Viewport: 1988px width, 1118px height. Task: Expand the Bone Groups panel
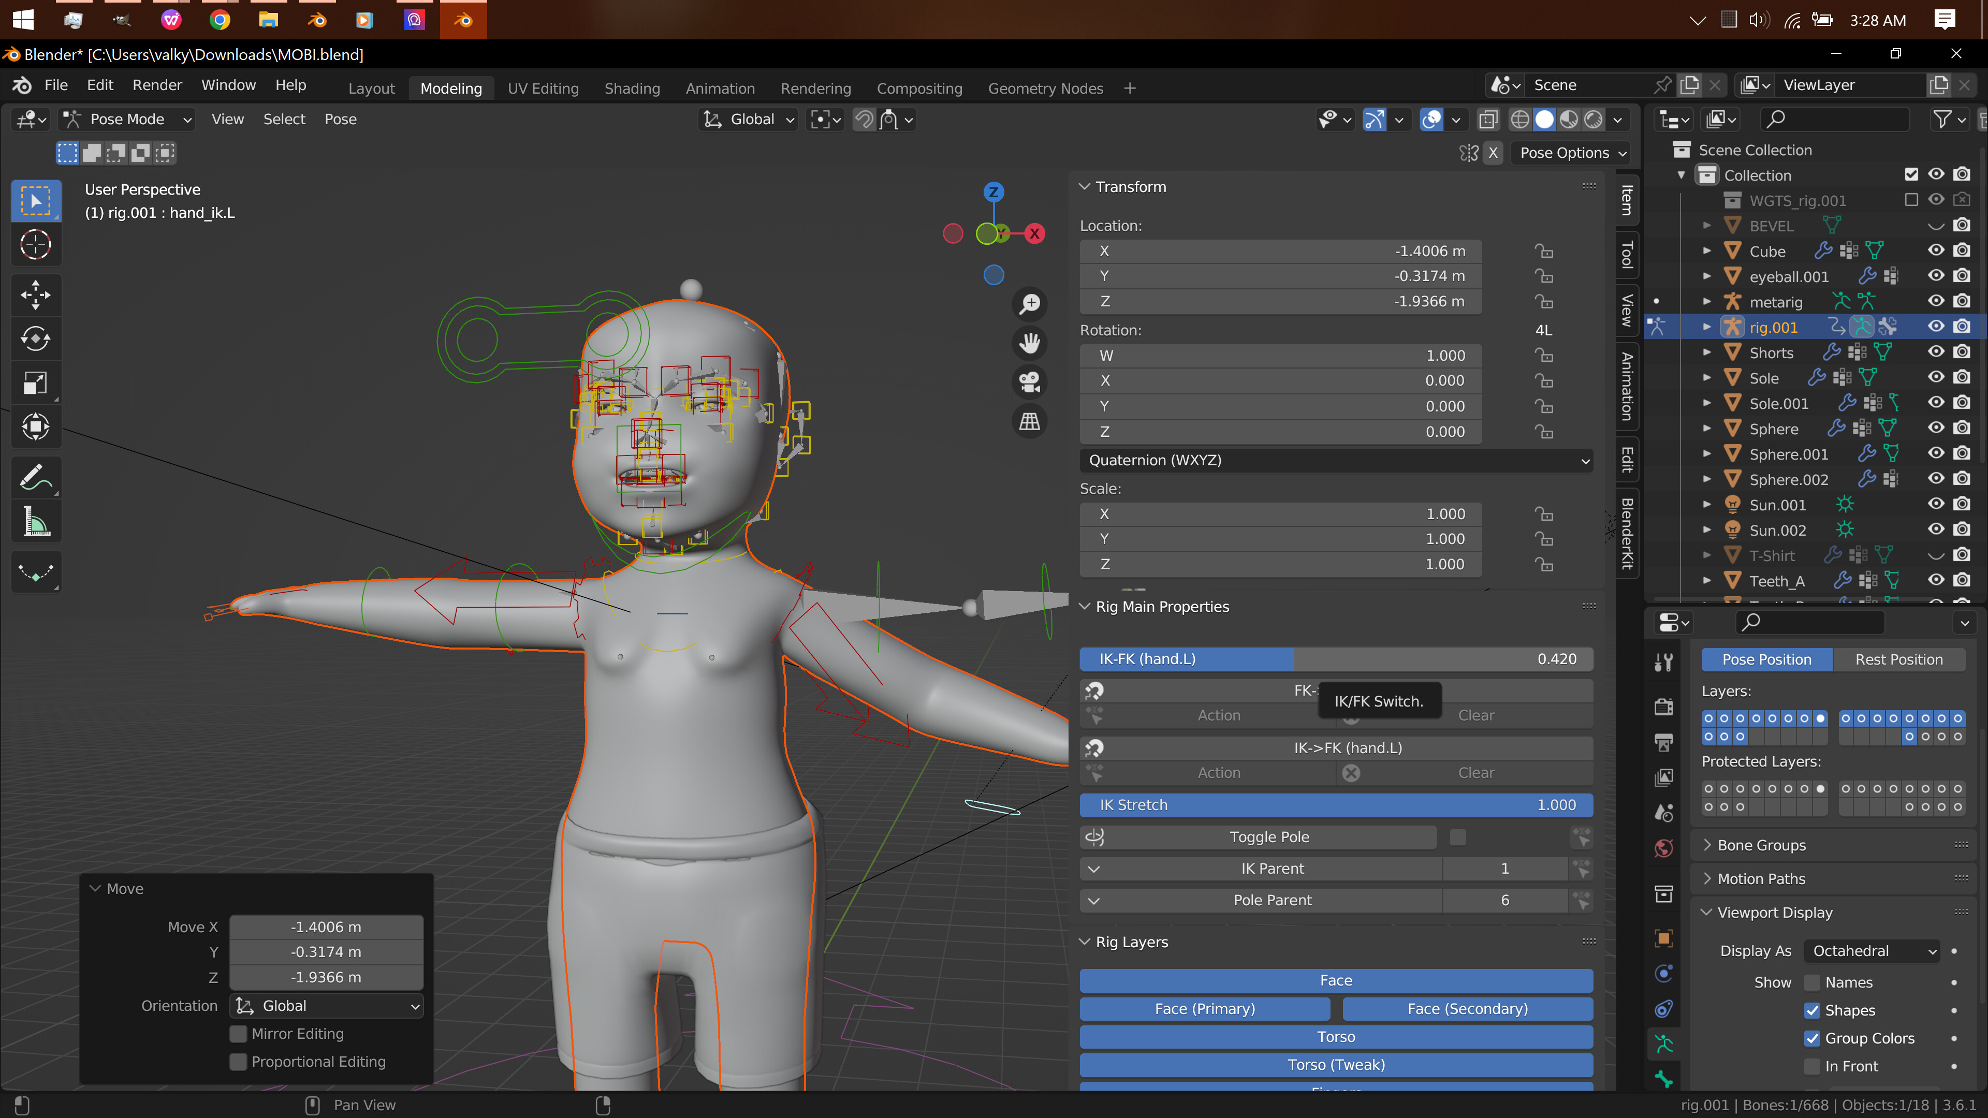click(x=1761, y=845)
